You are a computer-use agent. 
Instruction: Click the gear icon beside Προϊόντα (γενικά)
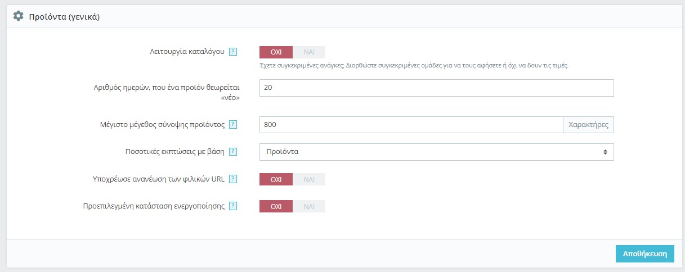(x=18, y=16)
